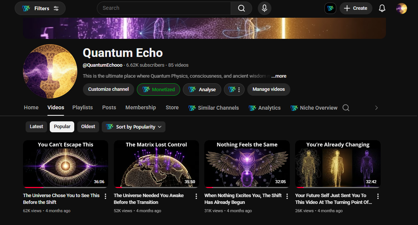Image resolution: width=418 pixels, height=225 pixels.
Task: Open three-dot menu for 'When Nothing Excites You' video
Action: pos(287,196)
